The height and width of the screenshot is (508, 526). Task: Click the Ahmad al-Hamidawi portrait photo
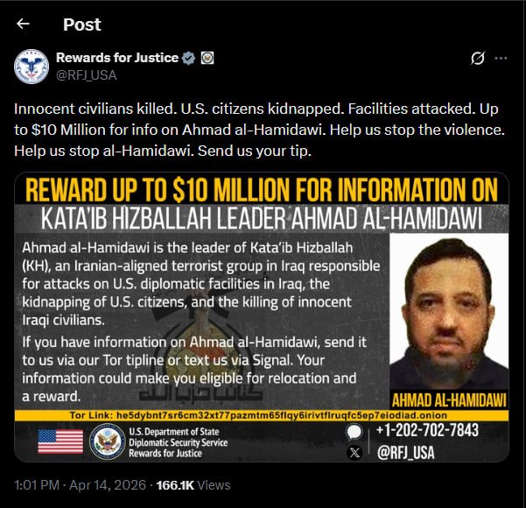tap(449, 312)
